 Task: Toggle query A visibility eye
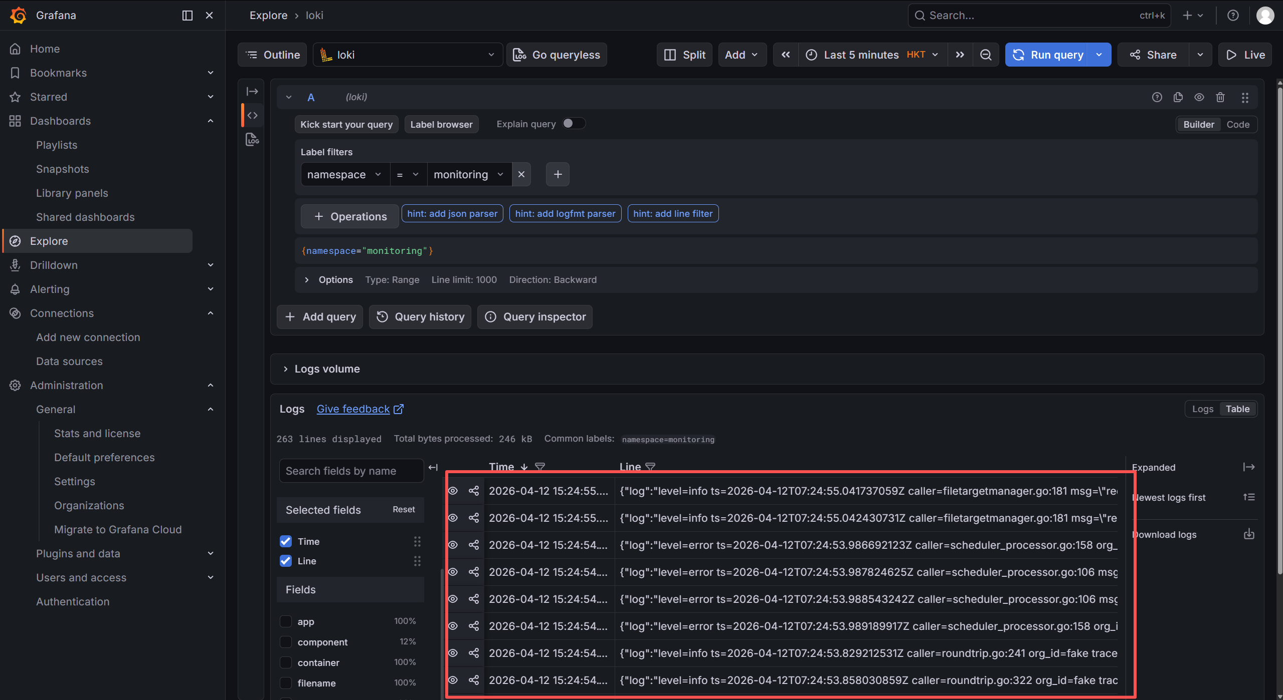click(x=1199, y=97)
